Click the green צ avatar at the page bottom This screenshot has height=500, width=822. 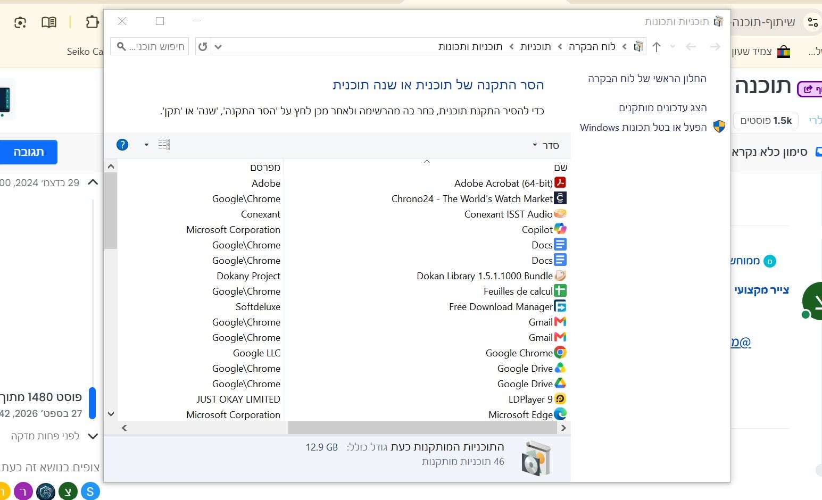click(x=68, y=491)
